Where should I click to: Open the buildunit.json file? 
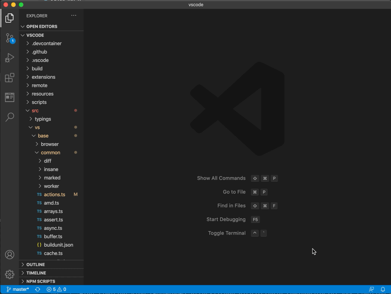click(x=58, y=245)
